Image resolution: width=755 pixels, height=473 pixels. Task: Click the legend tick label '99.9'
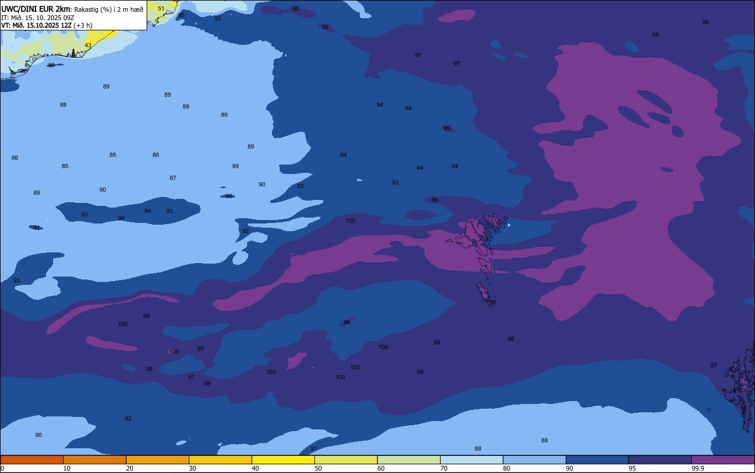(x=698, y=468)
